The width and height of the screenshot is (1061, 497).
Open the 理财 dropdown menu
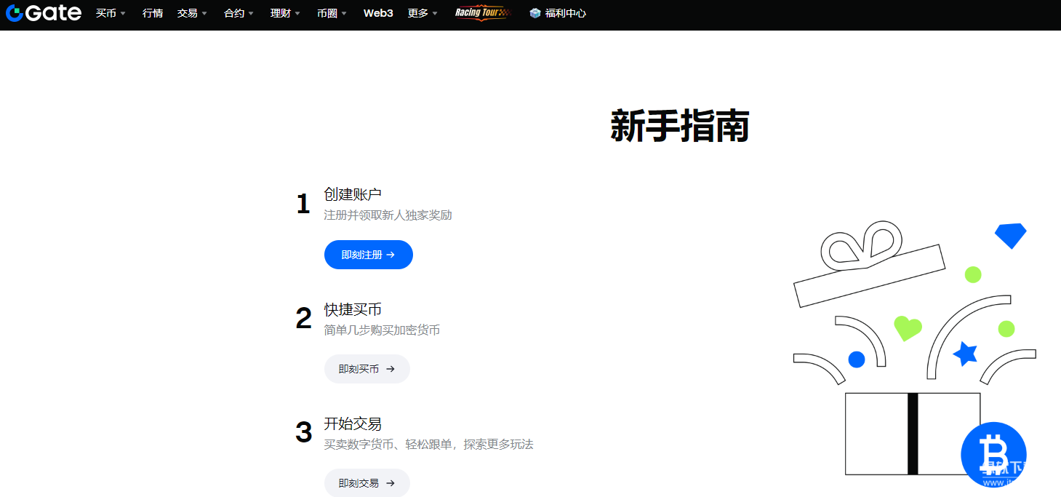285,13
